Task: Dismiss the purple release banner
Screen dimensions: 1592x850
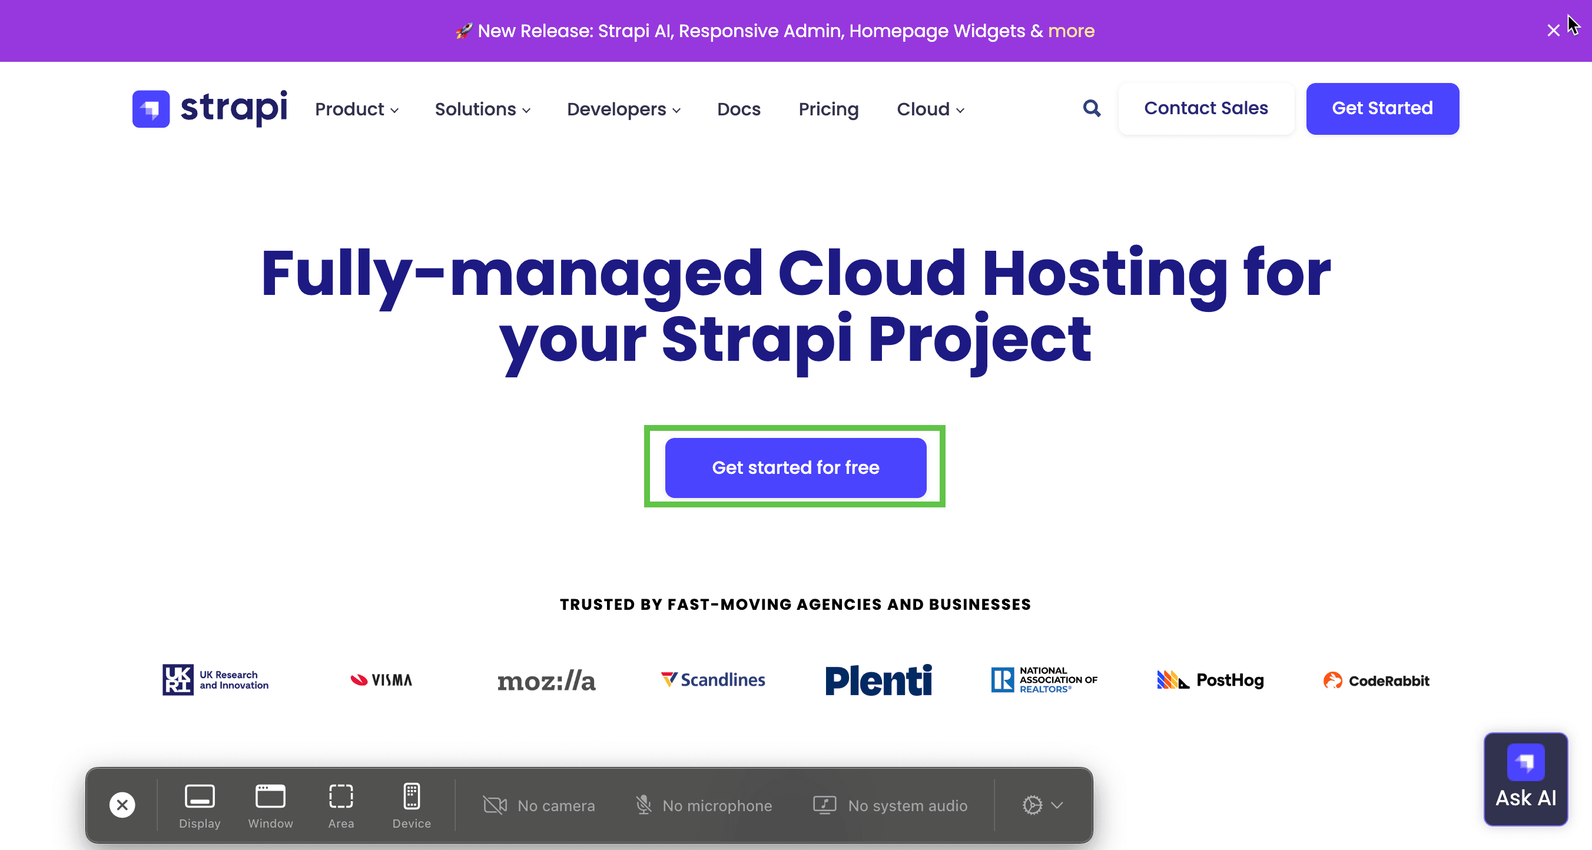Action: point(1553,30)
